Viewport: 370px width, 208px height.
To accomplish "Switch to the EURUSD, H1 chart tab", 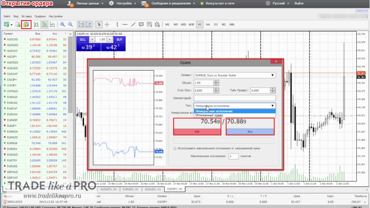I will 131,189.
